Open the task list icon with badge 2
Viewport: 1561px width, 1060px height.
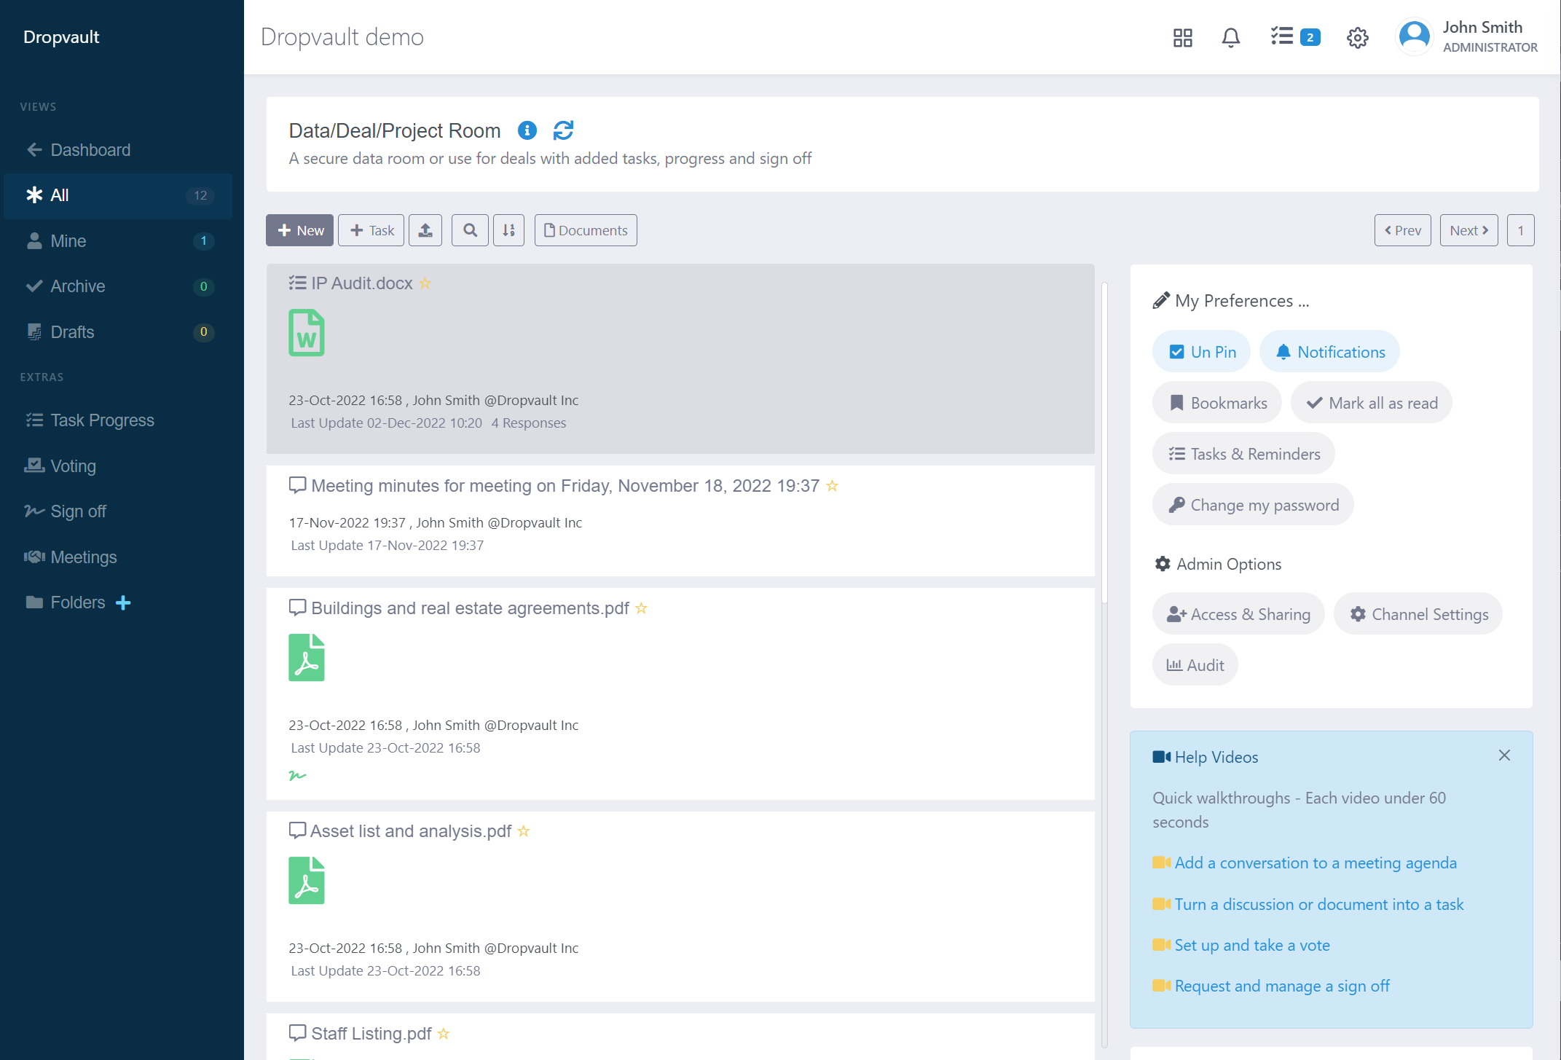[x=1294, y=37]
